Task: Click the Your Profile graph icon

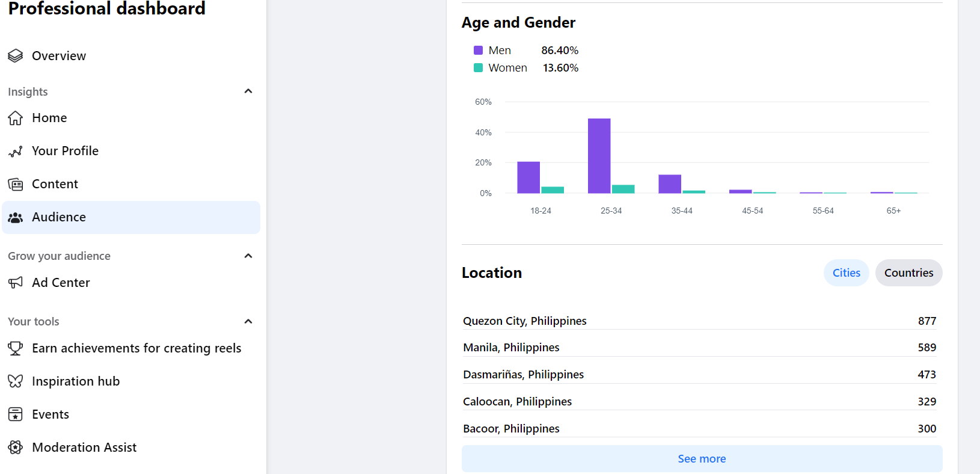Action: pyautogui.click(x=16, y=151)
